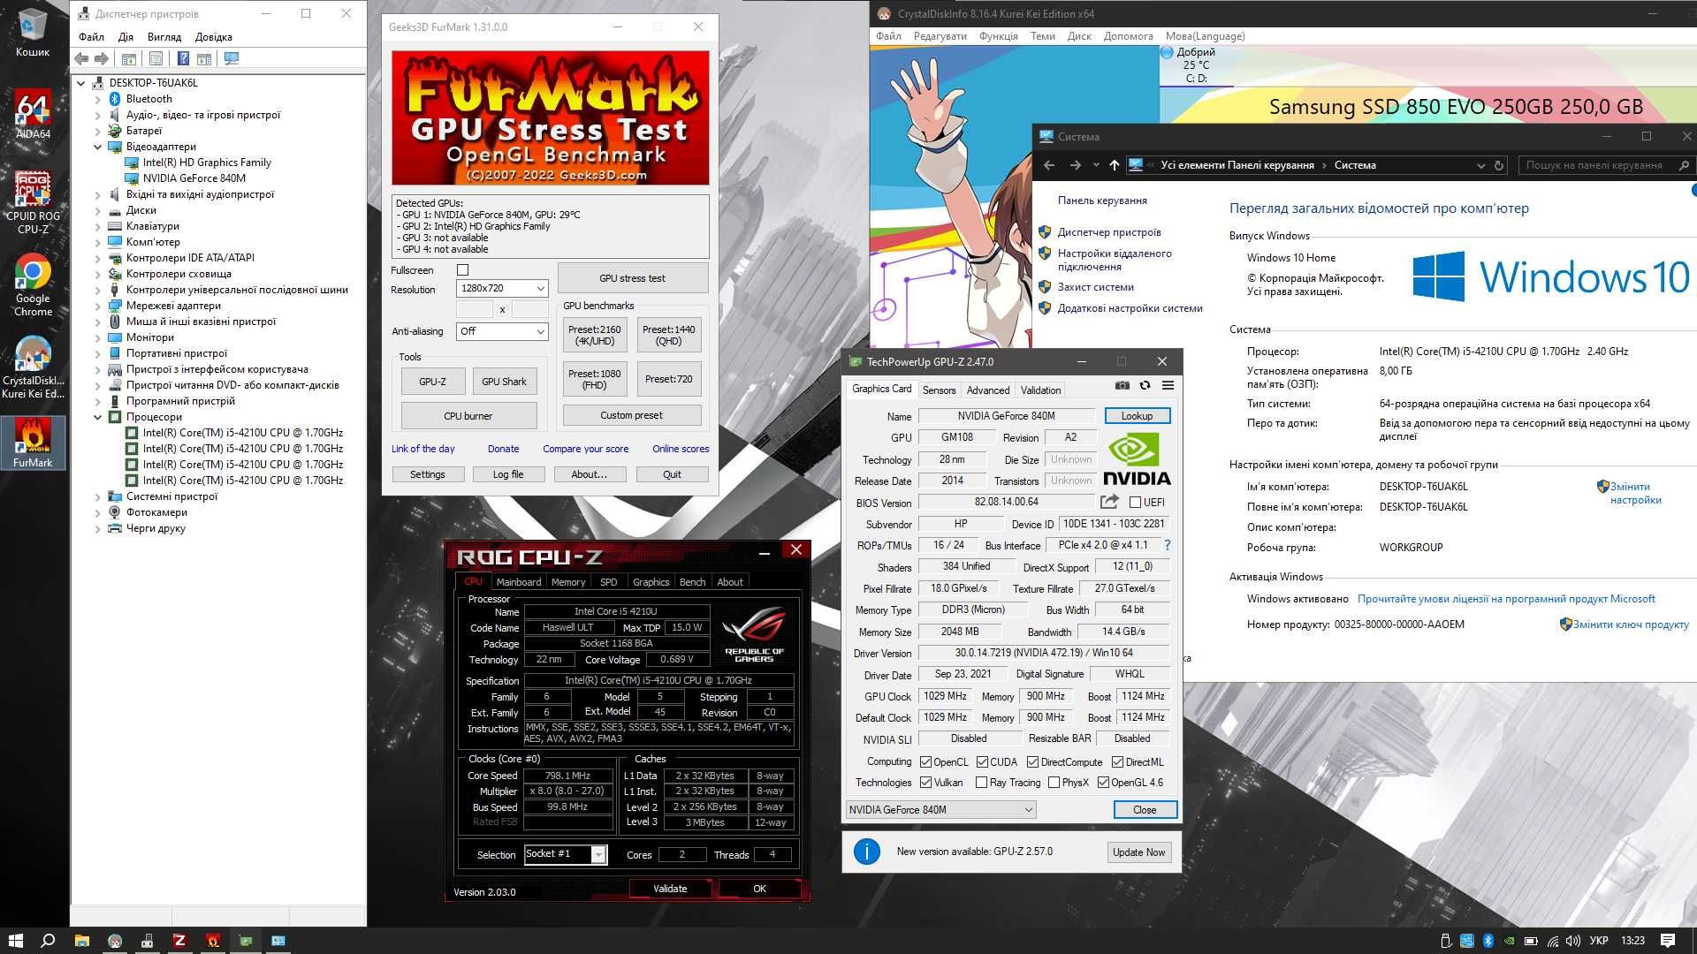
Task: Click the AIDA64 desktop icon
Action: click(x=33, y=115)
